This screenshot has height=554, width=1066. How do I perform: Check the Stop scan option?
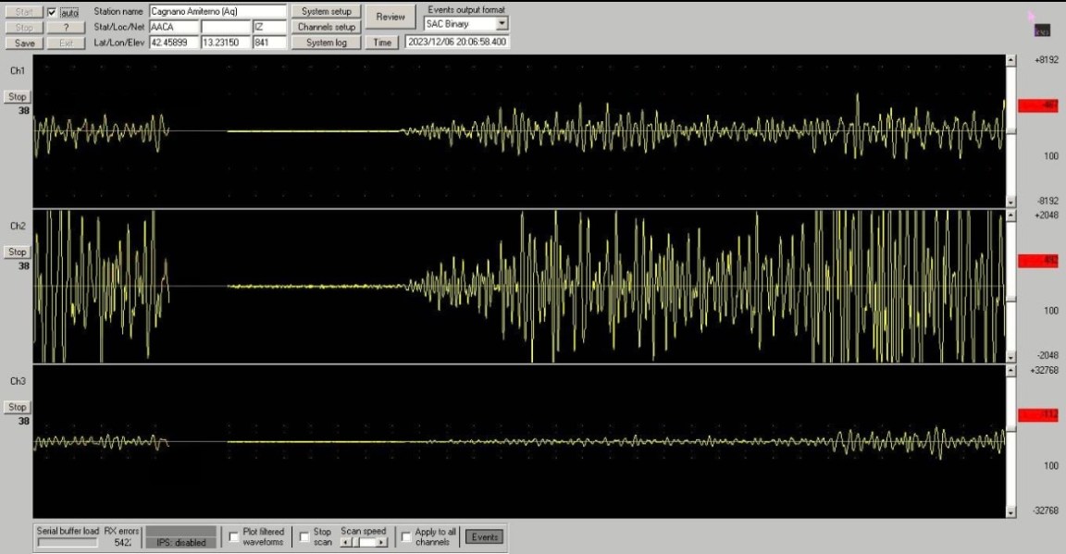[304, 537]
